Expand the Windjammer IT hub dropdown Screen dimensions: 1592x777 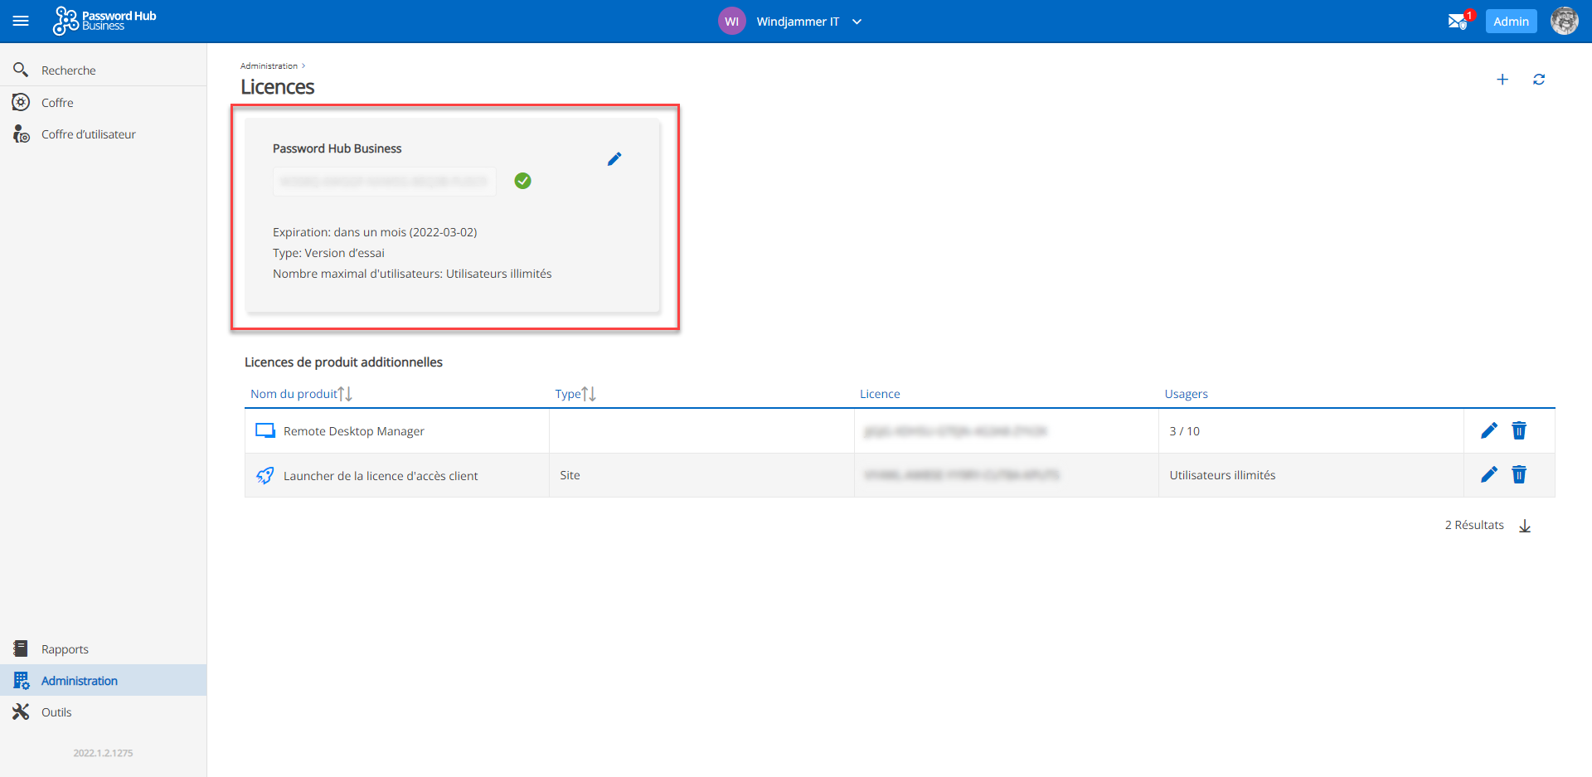(x=857, y=22)
